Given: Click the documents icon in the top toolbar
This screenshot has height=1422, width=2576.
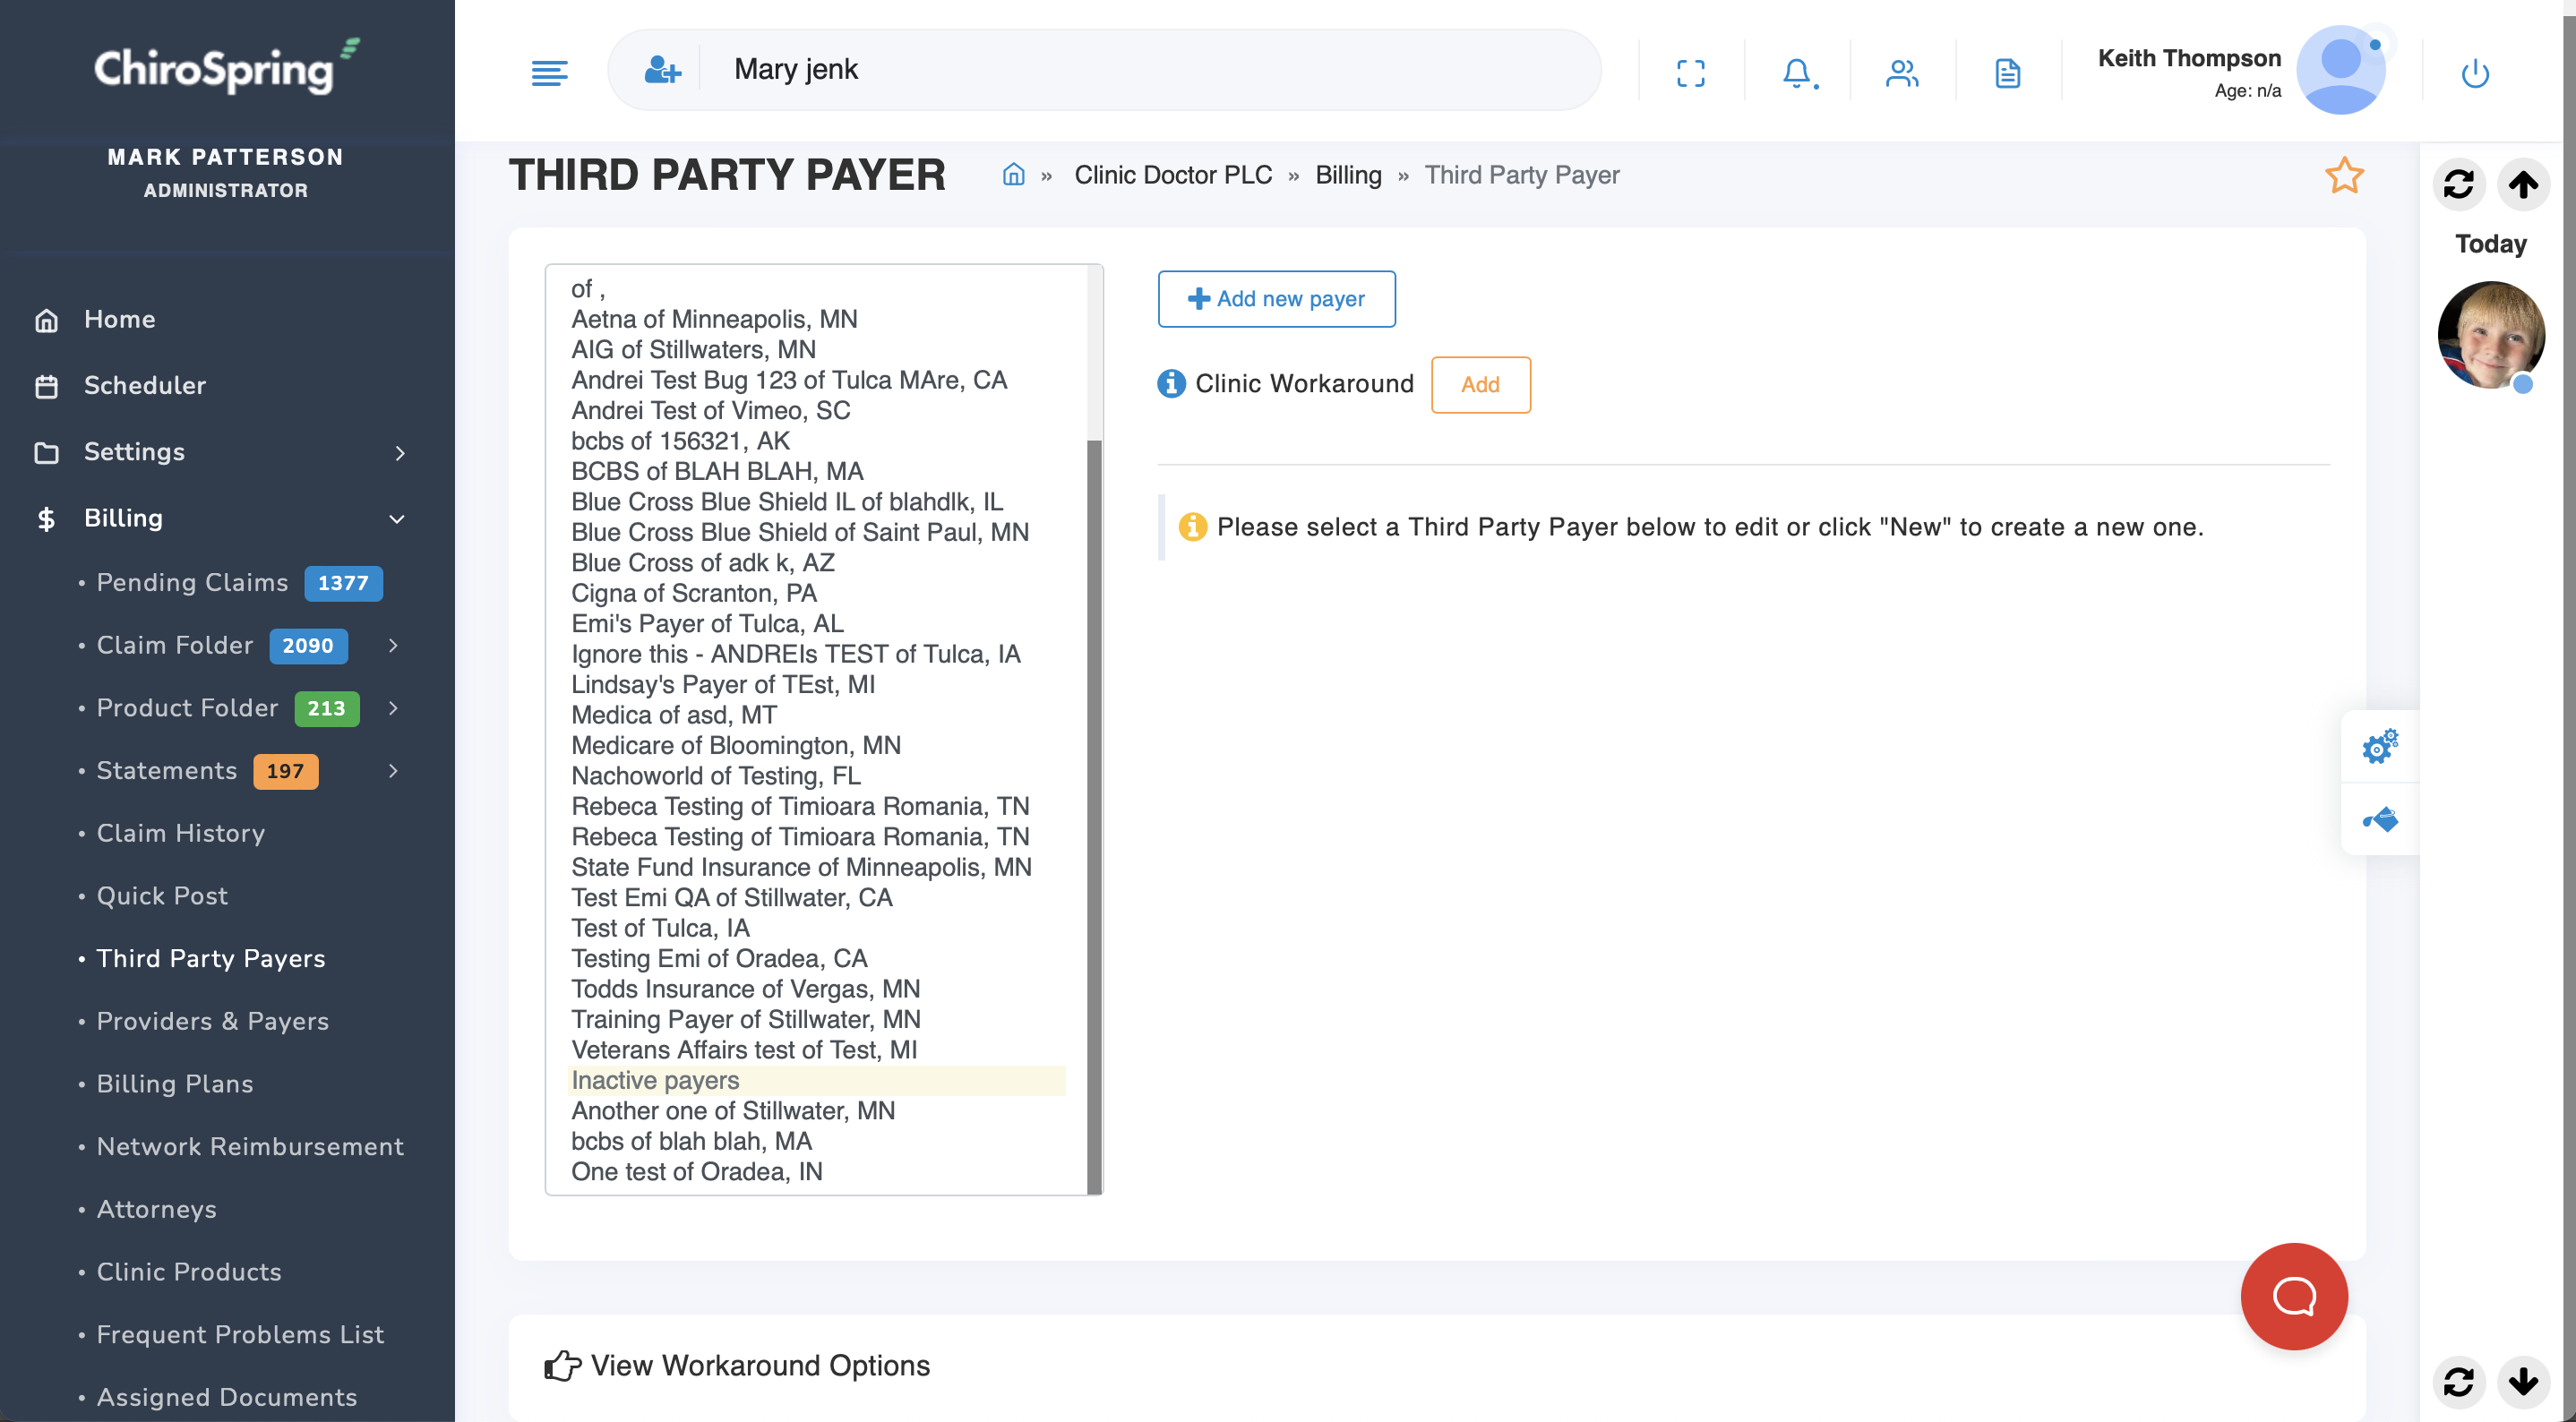Looking at the screenshot, I should point(2008,70).
